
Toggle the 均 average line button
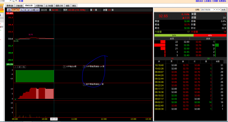[18, 10]
